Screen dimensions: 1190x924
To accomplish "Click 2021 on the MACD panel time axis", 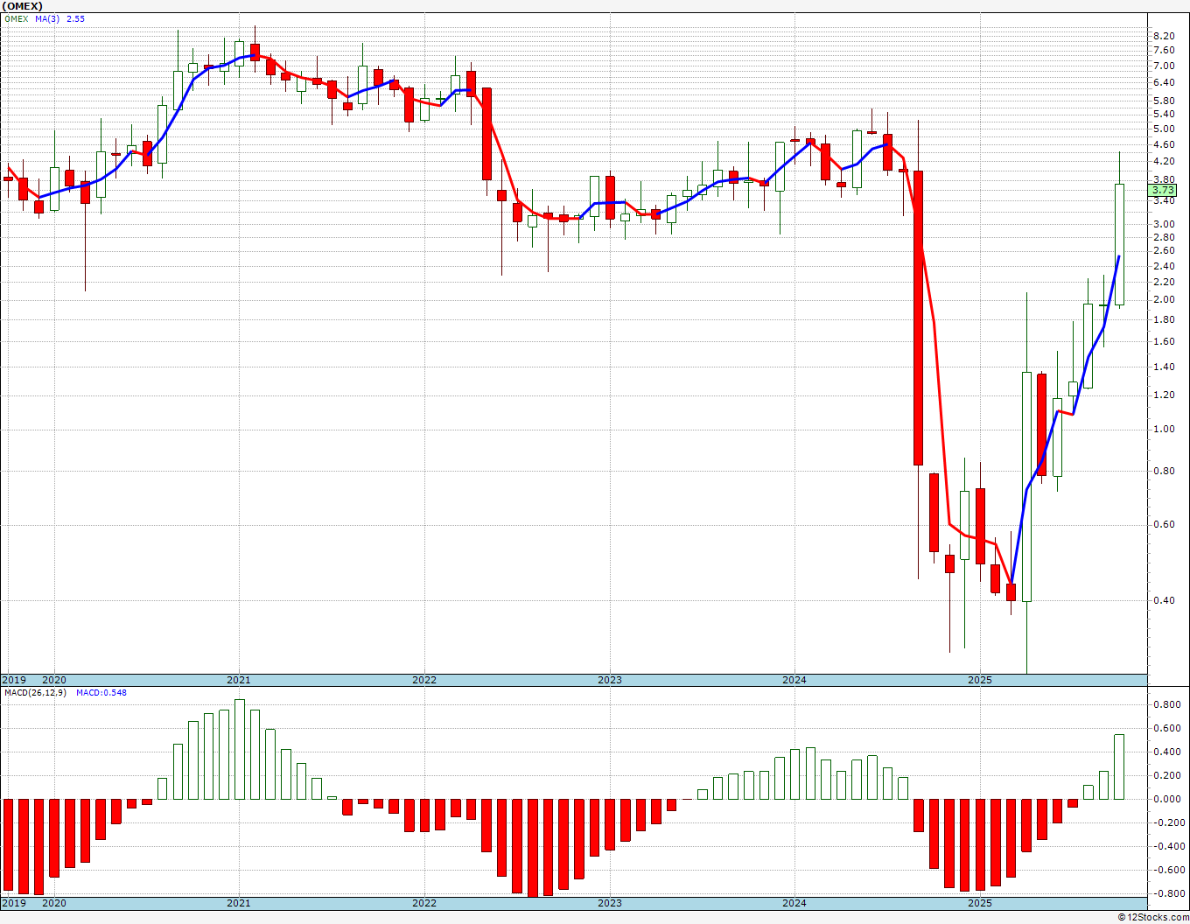I will point(238,903).
